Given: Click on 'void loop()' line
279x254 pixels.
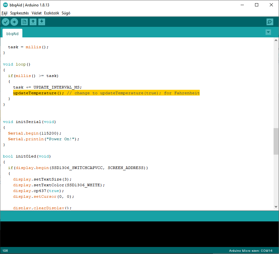Looking at the screenshot, I should (17, 64).
